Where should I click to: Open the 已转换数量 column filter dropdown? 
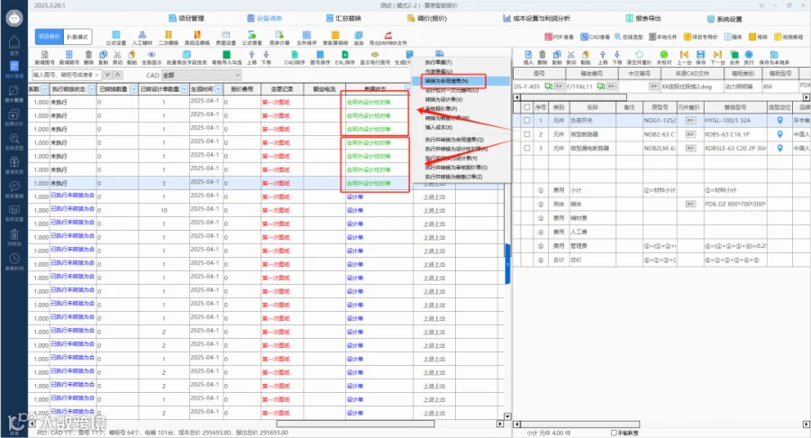point(133,89)
